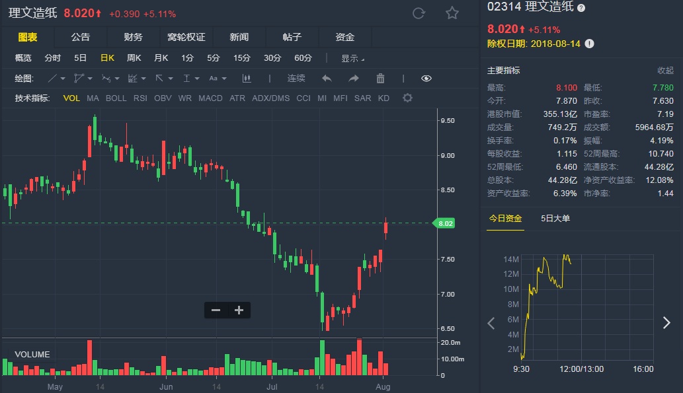Open technical indicator settings gear
Screen dimensions: 683x393
(x=407, y=98)
